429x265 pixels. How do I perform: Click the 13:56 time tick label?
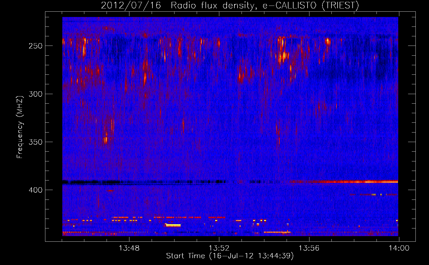point(309,248)
